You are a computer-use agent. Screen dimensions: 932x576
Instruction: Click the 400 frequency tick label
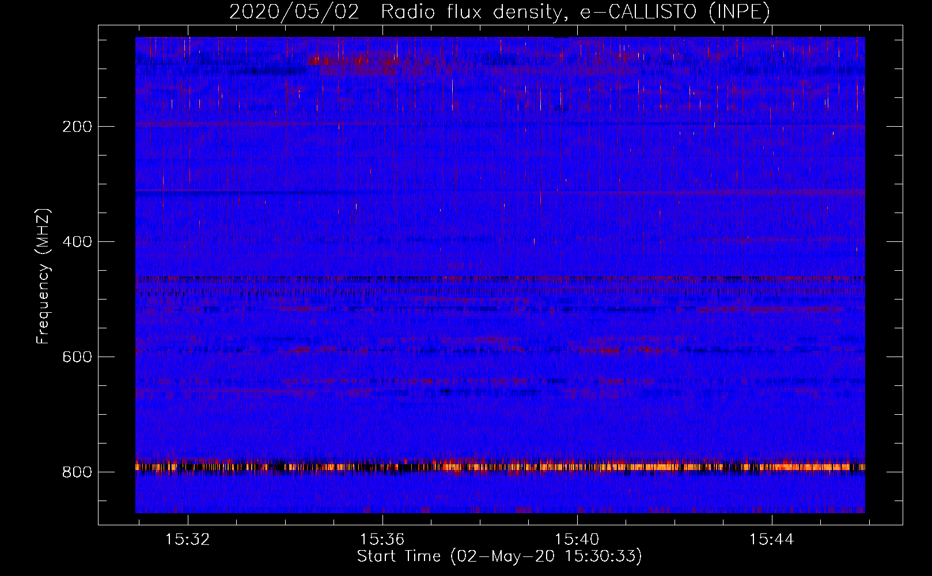tap(77, 242)
